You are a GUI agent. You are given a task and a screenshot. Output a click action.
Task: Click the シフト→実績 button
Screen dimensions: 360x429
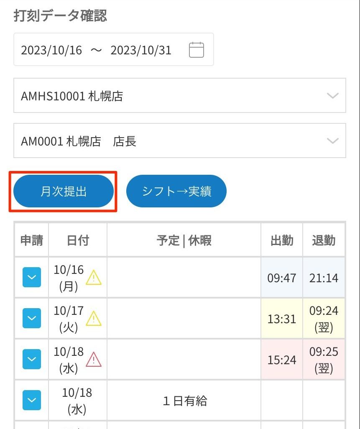coord(176,192)
